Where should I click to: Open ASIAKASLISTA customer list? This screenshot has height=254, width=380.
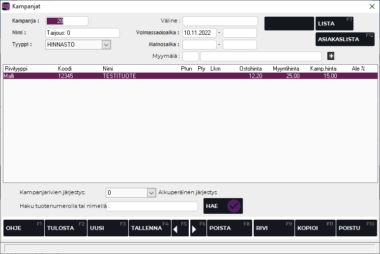tap(345, 39)
